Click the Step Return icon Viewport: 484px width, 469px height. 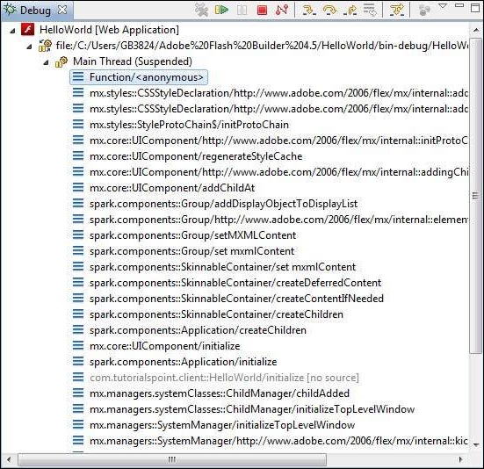click(350, 10)
